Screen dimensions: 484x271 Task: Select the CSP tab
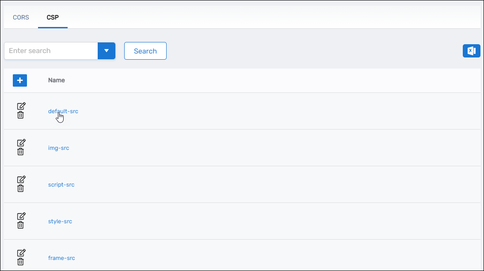(53, 18)
